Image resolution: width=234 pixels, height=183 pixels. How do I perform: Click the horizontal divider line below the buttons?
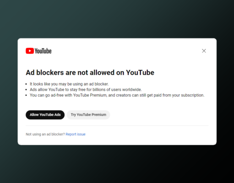tap(117, 126)
